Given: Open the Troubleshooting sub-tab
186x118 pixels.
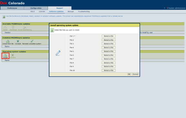Looking at the screenshot, I should [84, 12].
